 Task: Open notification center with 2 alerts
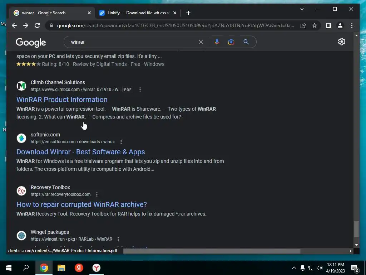tap(355, 269)
